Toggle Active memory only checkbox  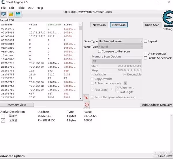coord(92,83)
